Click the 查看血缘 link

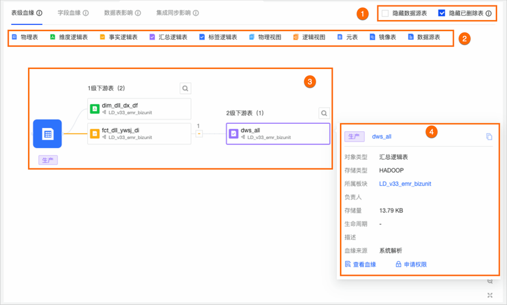[x=361, y=265]
